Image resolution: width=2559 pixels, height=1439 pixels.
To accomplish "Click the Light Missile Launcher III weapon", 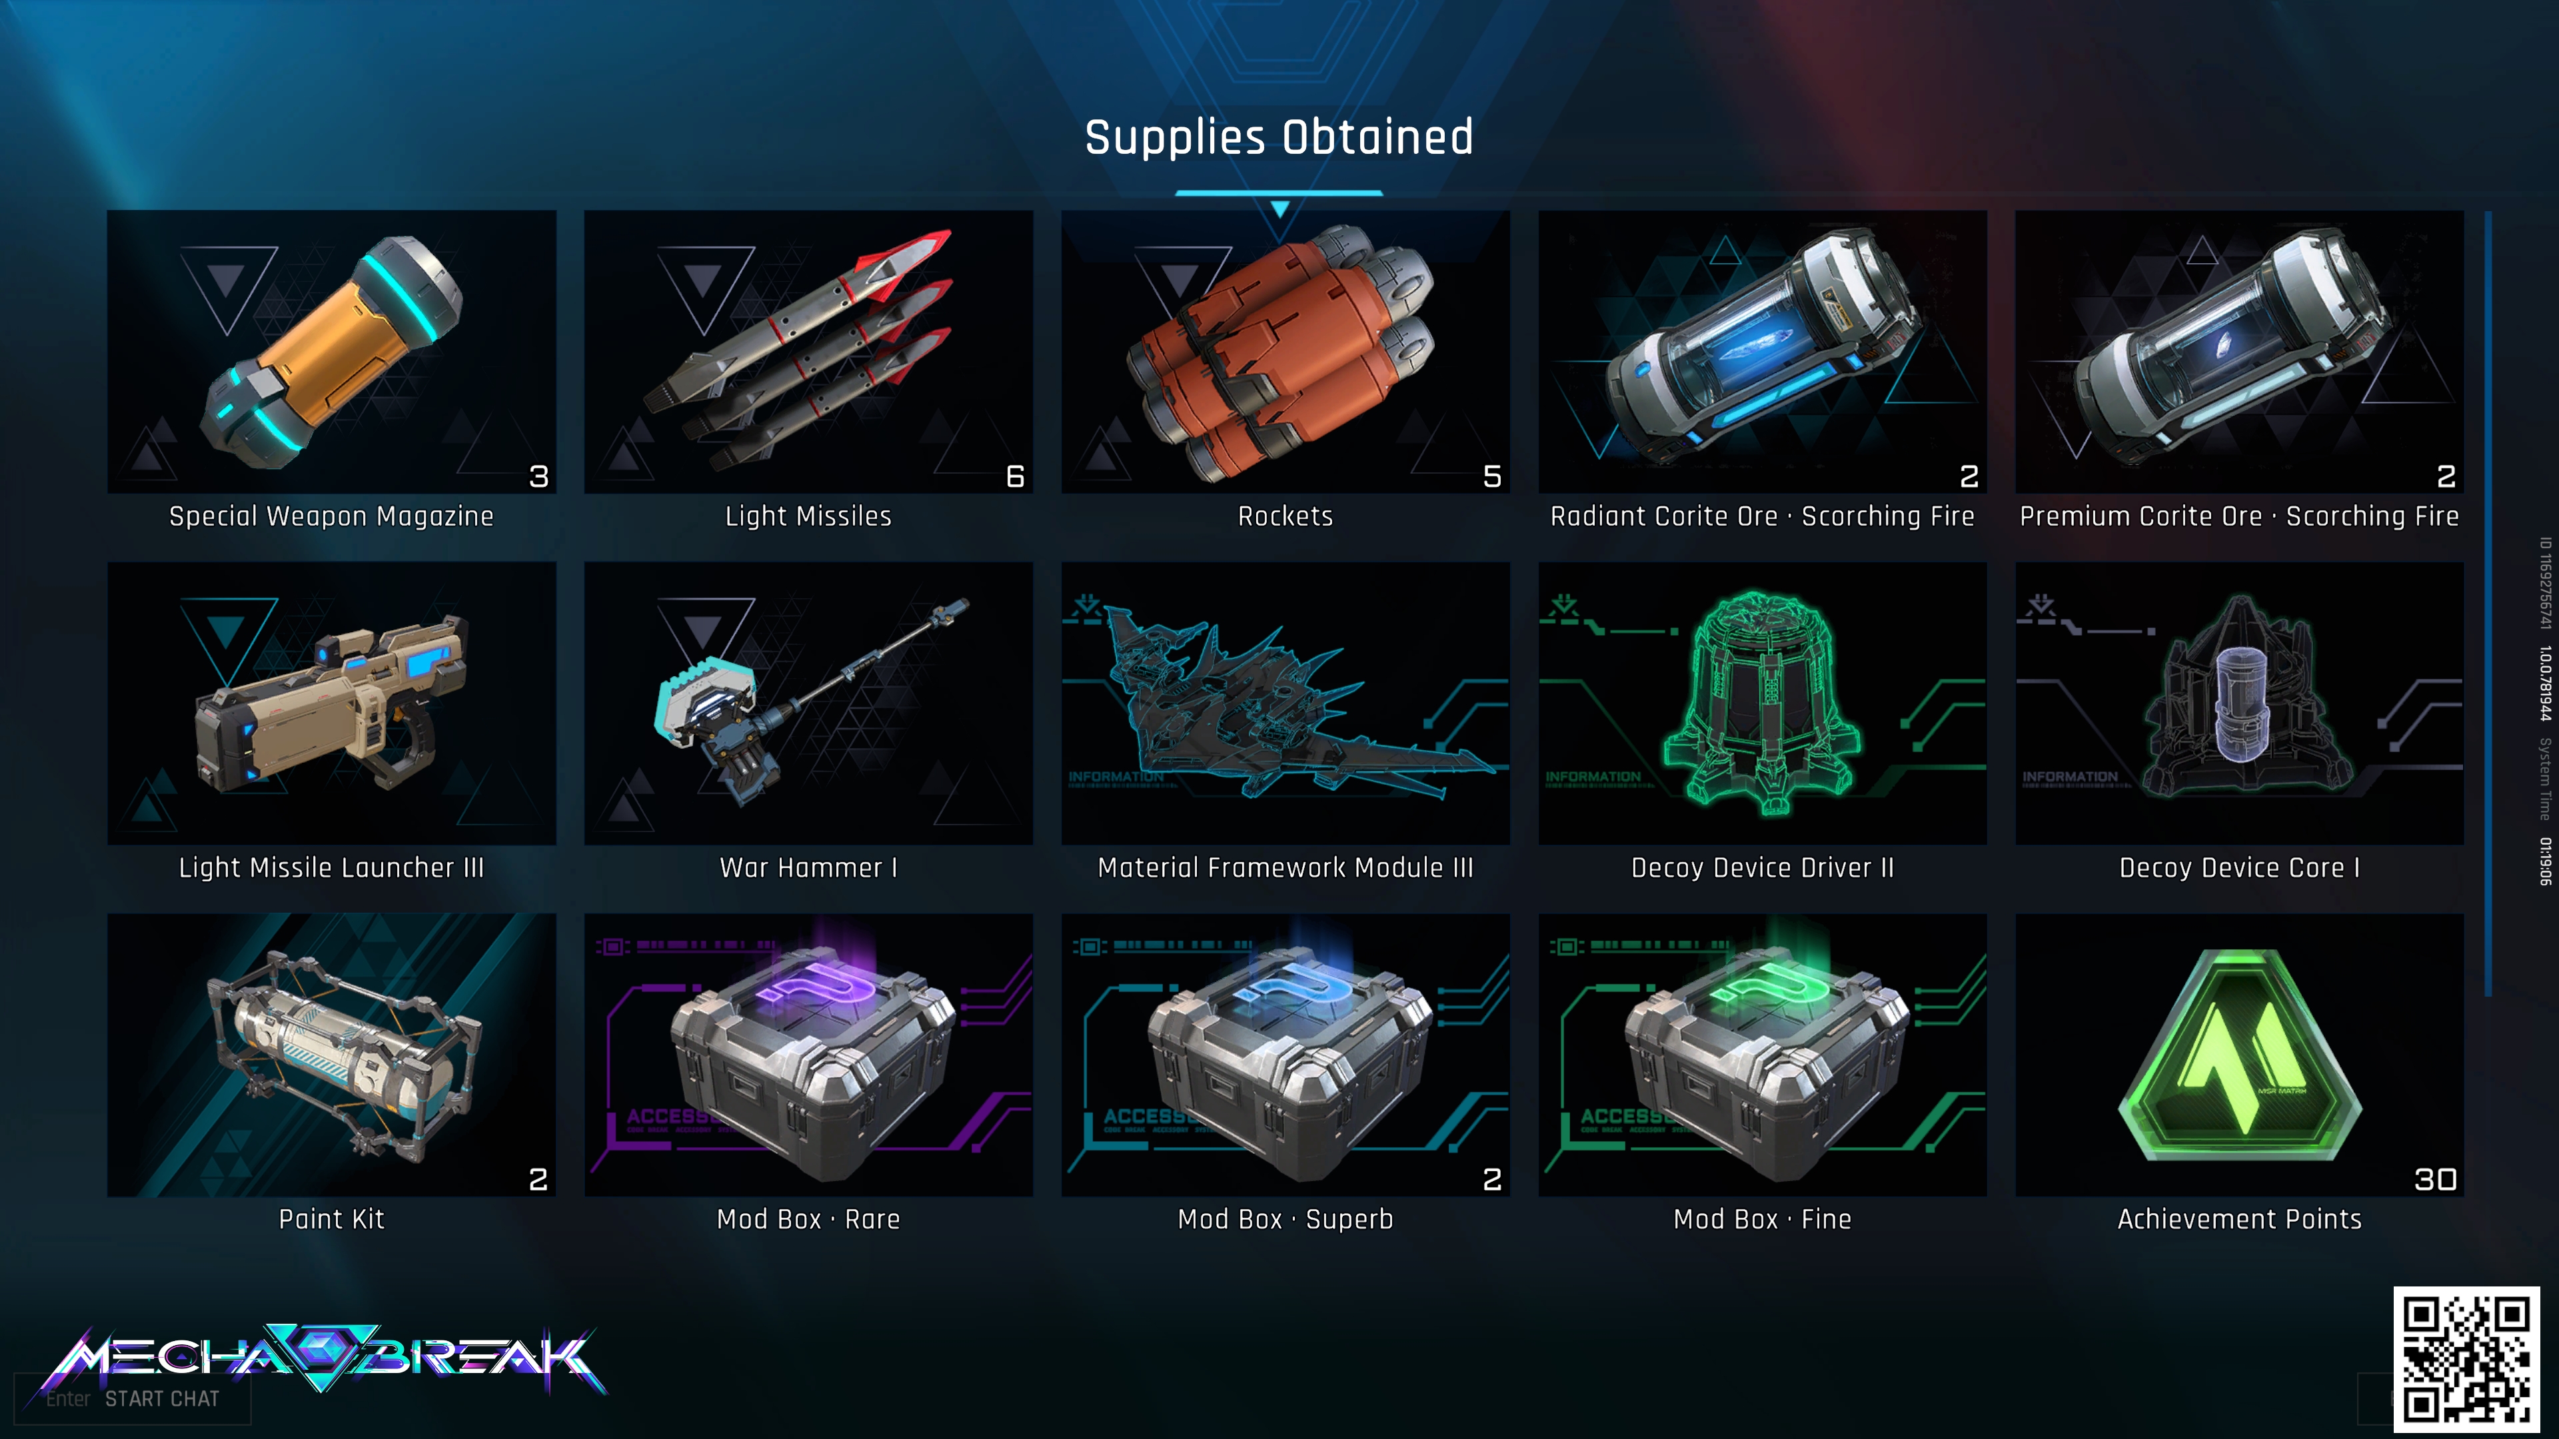I will coord(332,703).
